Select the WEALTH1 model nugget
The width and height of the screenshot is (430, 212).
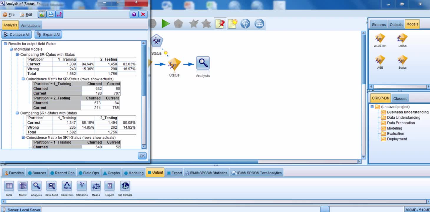[380, 39]
